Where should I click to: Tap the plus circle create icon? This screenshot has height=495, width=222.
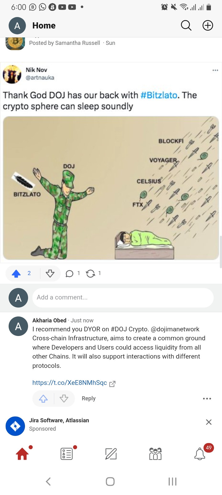click(x=208, y=25)
